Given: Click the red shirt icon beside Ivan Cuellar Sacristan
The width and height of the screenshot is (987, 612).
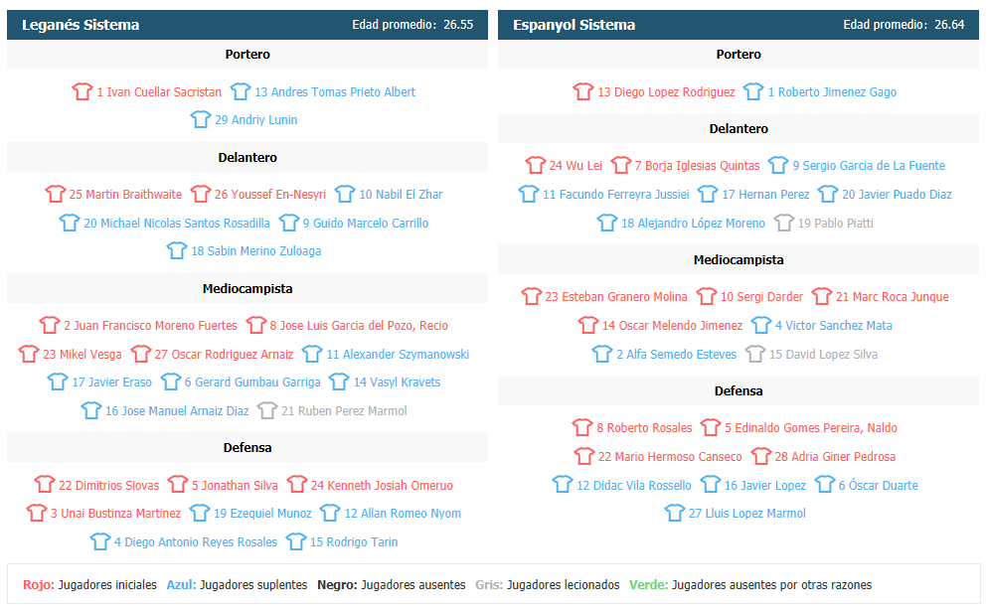Looking at the screenshot, I should pyautogui.click(x=82, y=91).
